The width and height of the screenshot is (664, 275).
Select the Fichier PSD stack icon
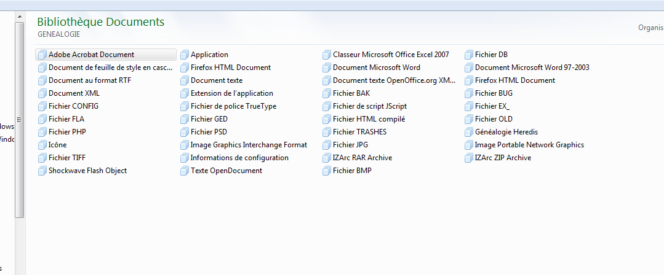tap(184, 132)
